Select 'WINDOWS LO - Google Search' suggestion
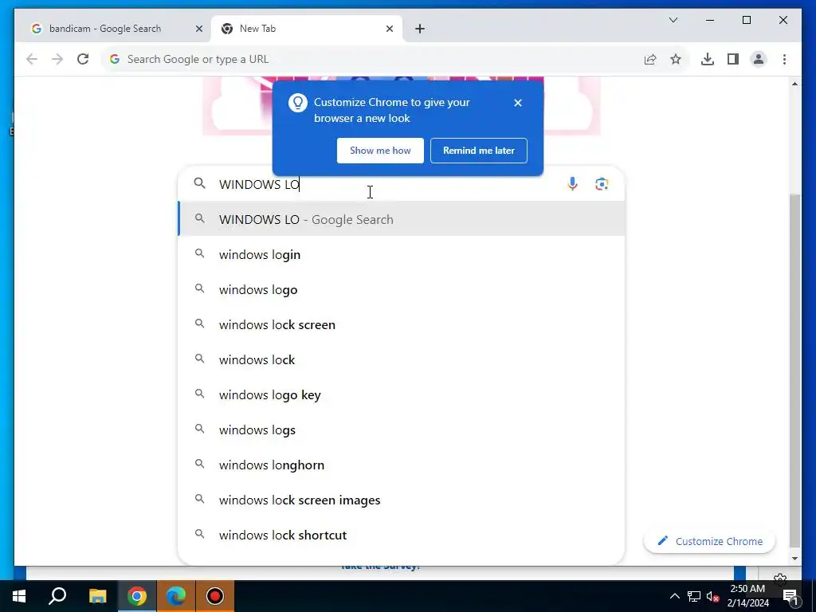This screenshot has width=816, height=612. 402,219
